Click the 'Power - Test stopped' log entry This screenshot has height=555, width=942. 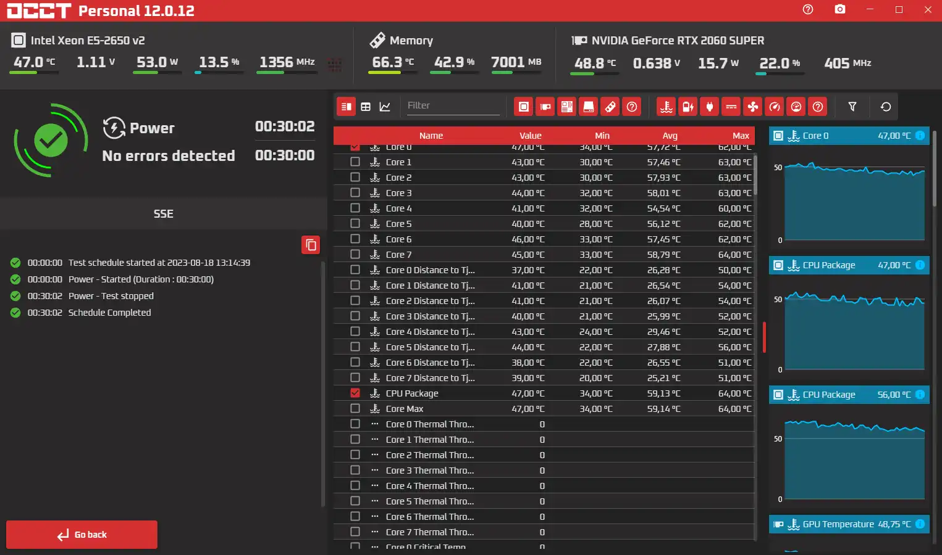point(111,296)
